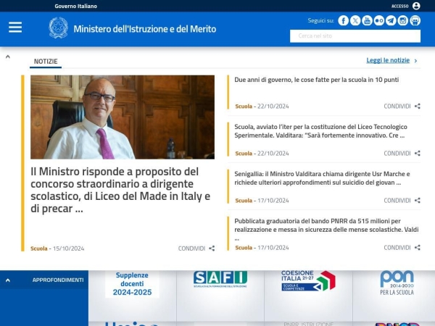Open the Flickr social icon
435x326 pixels.
coord(379,20)
